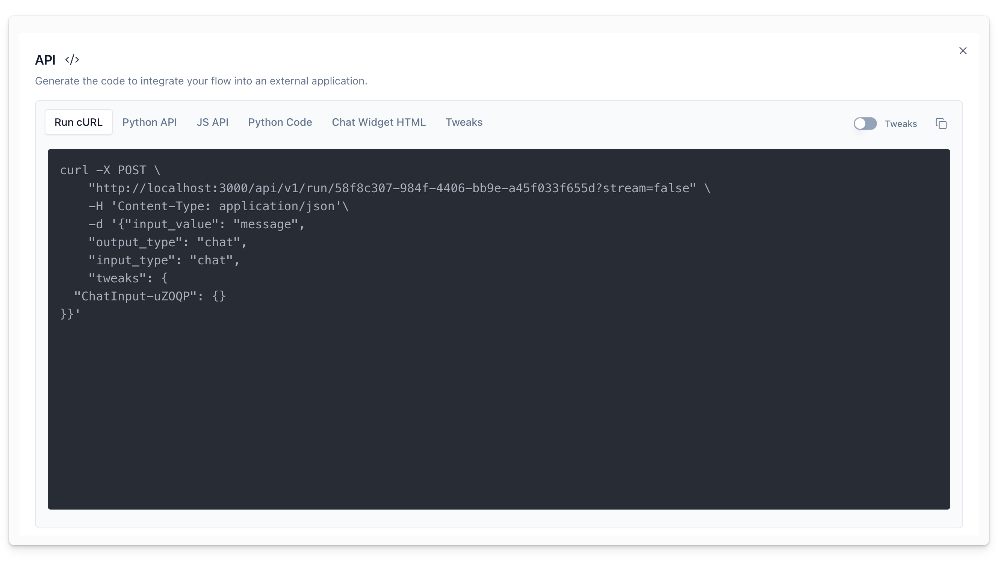Toggle the Tweaks switch on
The width and height of the screenshot is (998, 561).
pyautogui.click(x=865, y=124)
